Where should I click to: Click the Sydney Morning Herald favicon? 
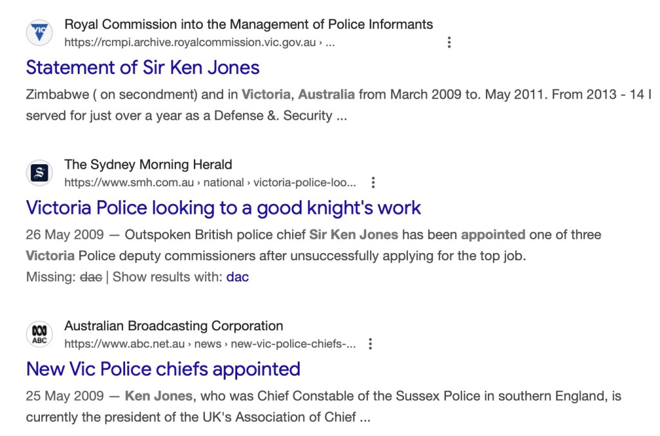point(39,173)
